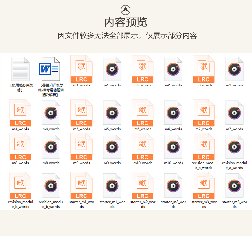This screenshot has width=252, height=236.
Task: Click revision_module_a_words name under the LRC icon
Action: pos(204,165)
